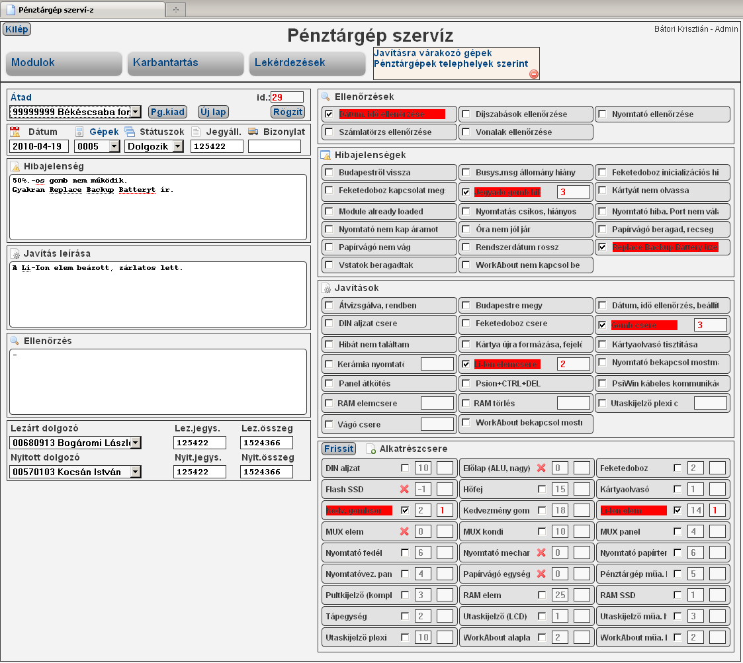Click the machine icon next to Gépek
This screenshot has height=663, width=743.
click(79, 132)
